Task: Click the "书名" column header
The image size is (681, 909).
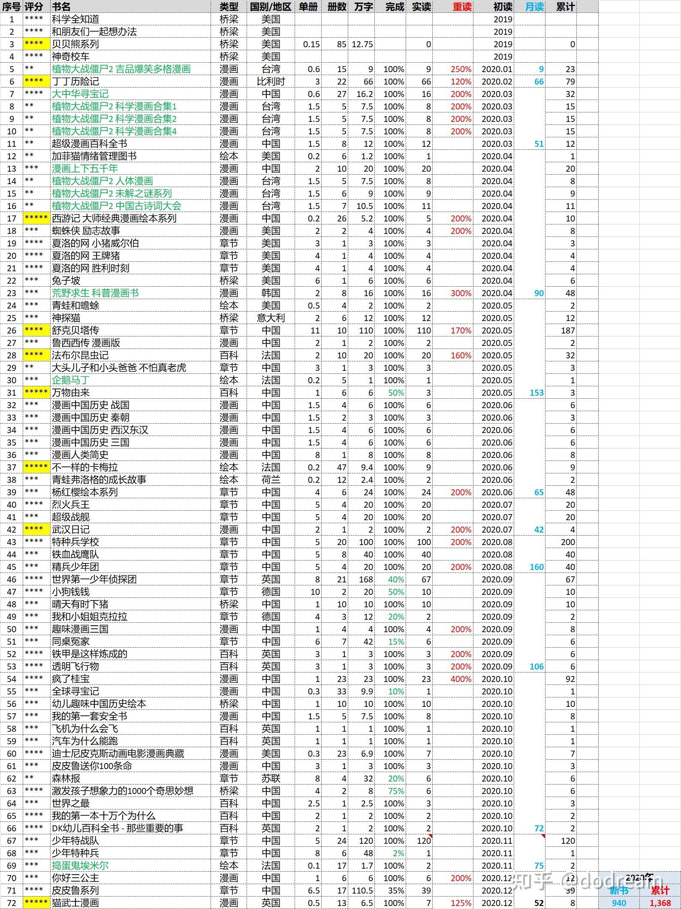Action: coord(61,6)
